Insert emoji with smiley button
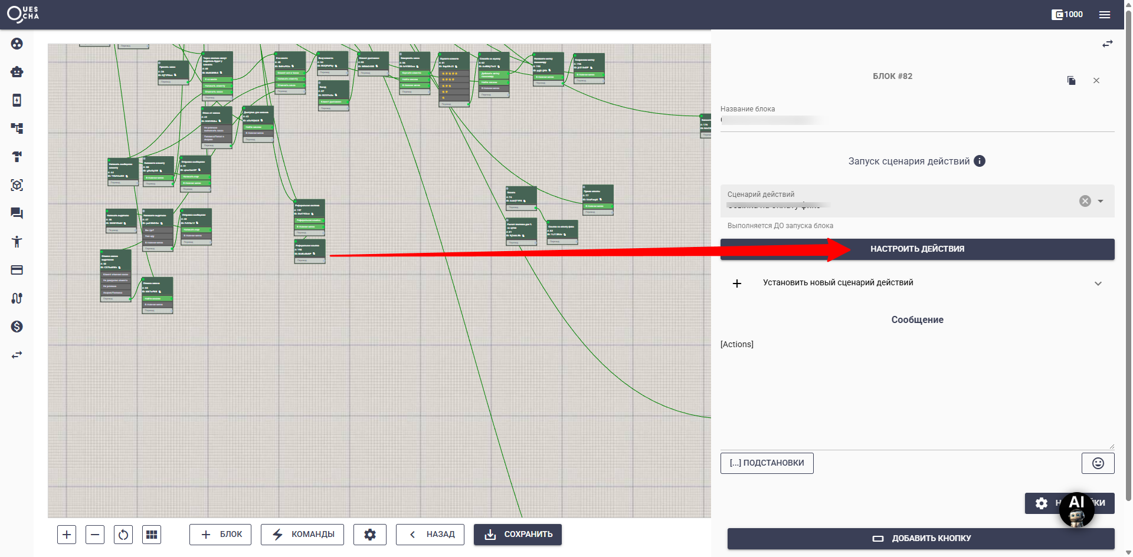1133x557 pixels. click(1098, 463)
